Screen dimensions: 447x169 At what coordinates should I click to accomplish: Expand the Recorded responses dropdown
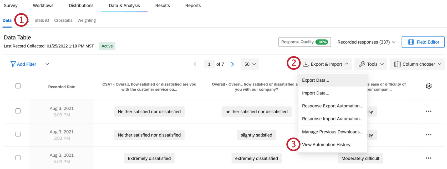tap(366, 42)
